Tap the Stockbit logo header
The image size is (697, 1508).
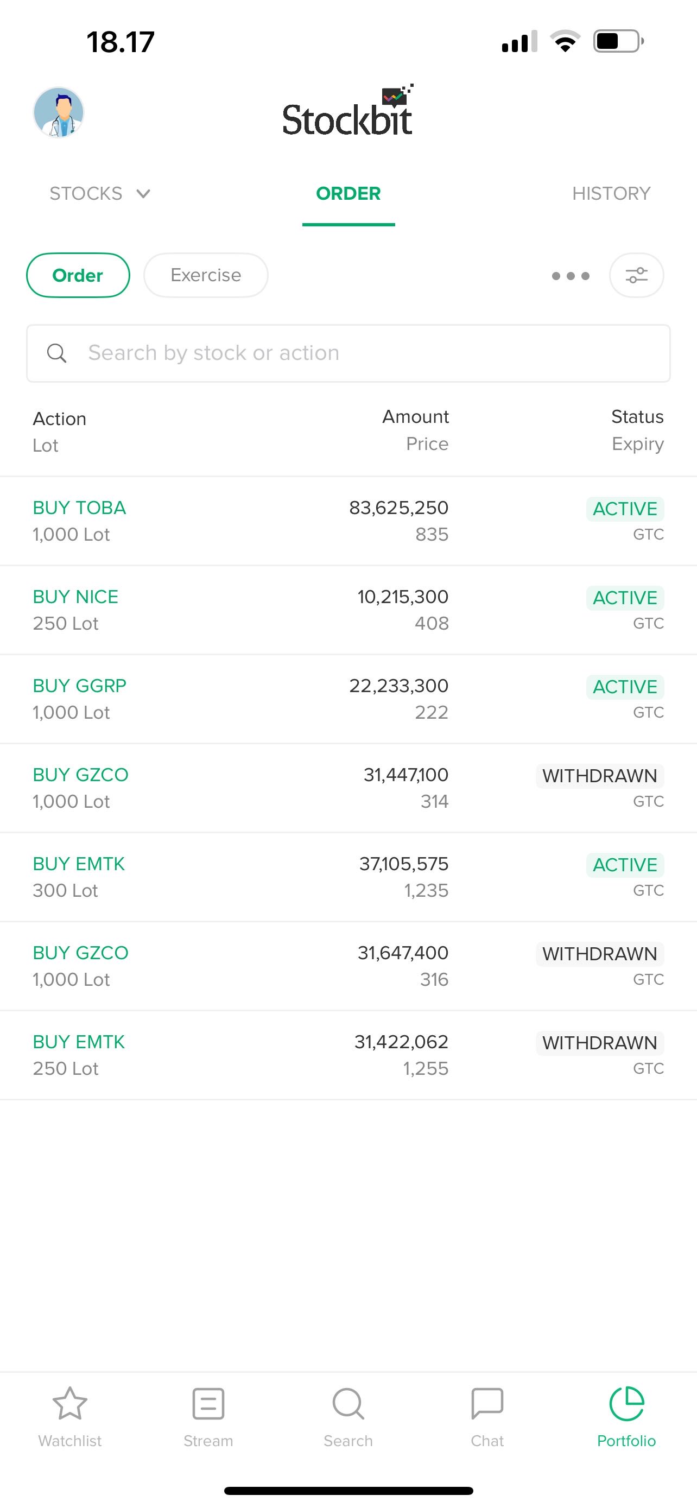(x=348, y=112)
